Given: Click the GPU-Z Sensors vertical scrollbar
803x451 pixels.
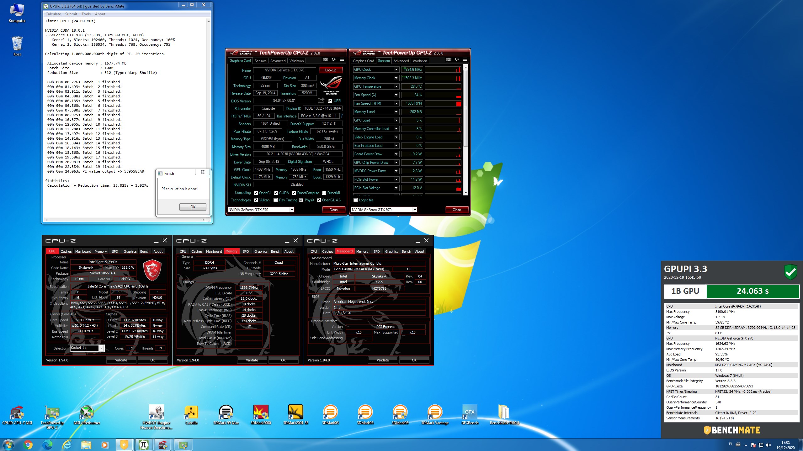Looking at the screenshot, I should pos(465,130).
